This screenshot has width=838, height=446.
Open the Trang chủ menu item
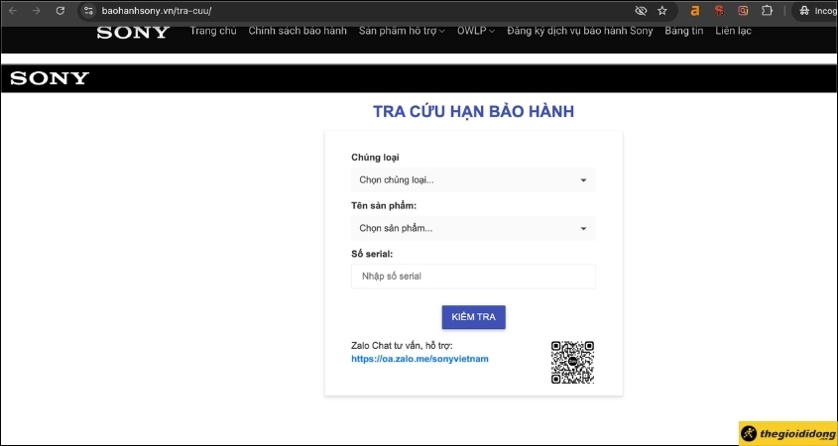point(213,31)
